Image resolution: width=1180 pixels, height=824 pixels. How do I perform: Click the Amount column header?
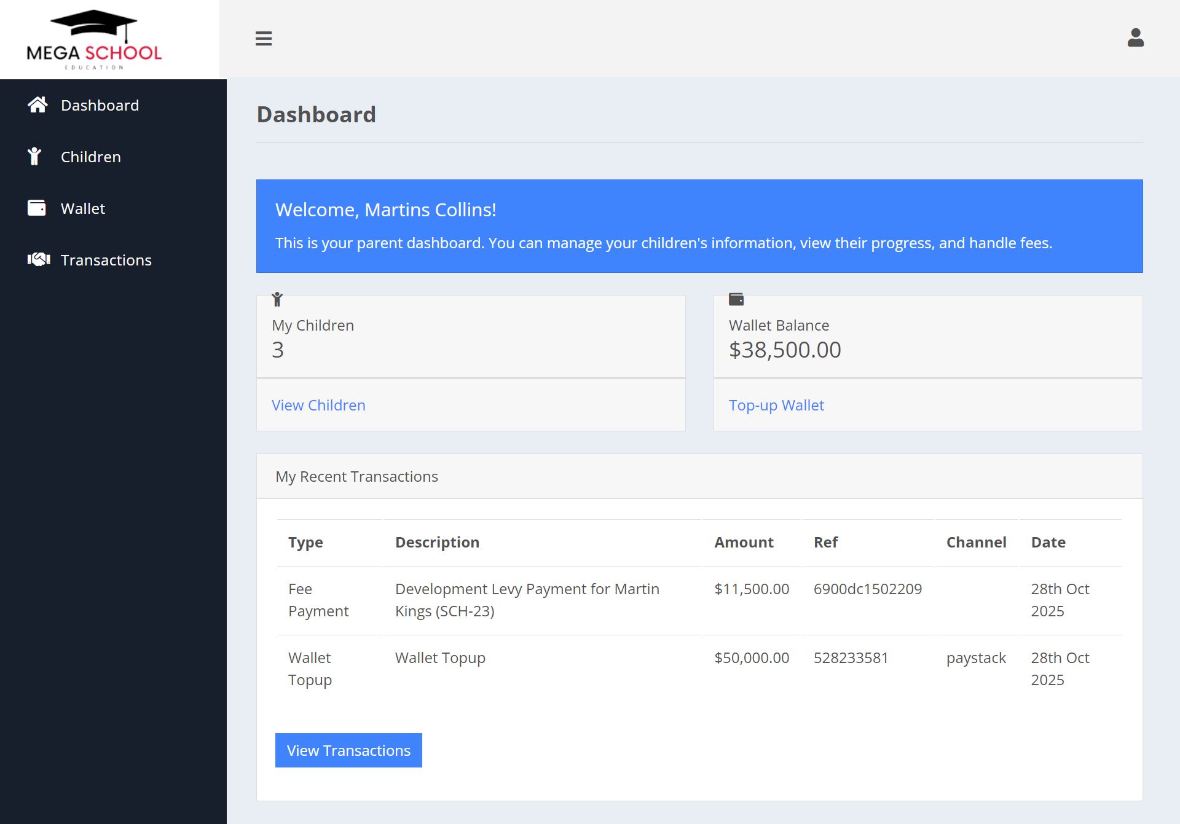coord(744,543)
